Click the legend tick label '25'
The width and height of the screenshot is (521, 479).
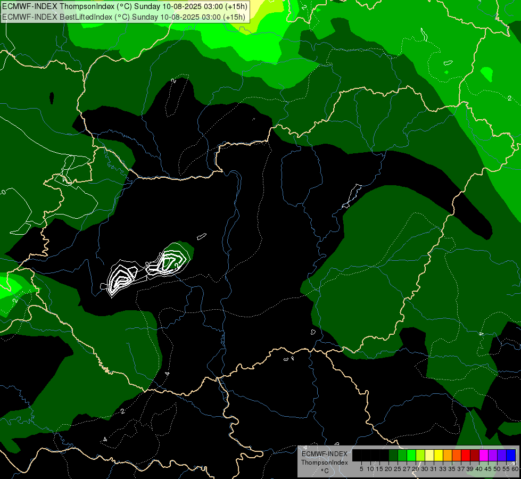(x=398, y=469)
